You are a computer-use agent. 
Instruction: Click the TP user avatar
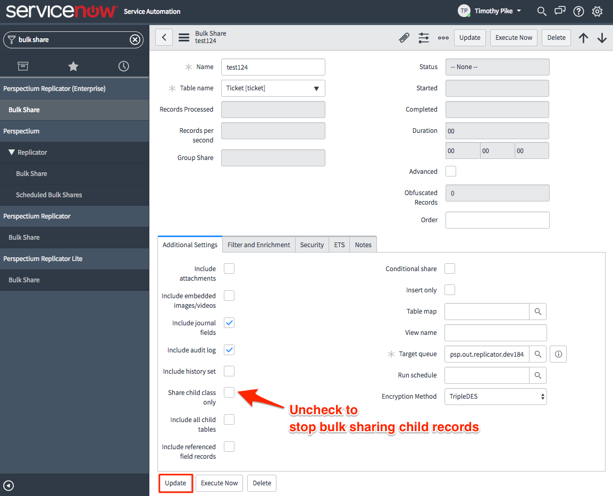[x=464, y=11]
